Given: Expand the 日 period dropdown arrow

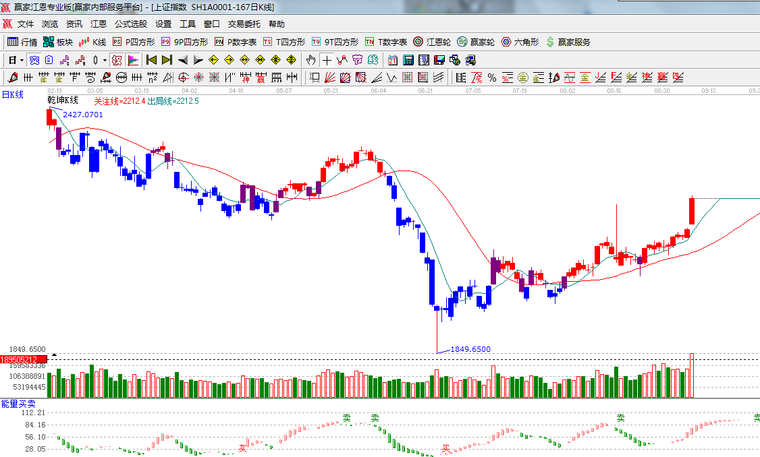Looking at the screenshot, I should 22,60.
